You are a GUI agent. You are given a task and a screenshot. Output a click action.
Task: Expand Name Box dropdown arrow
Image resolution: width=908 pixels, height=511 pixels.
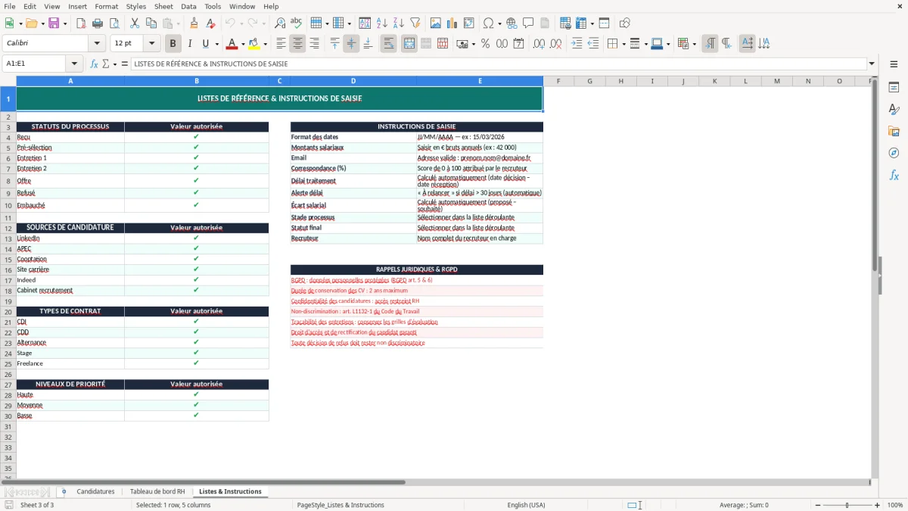74,64
